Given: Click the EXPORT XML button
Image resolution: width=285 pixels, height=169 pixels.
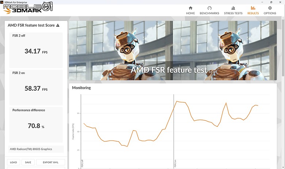Looking at the screenshot, I should point(50,162).
